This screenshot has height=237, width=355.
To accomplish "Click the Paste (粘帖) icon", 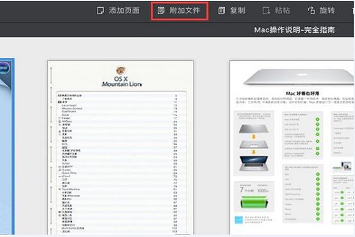I will coord(267,10).
